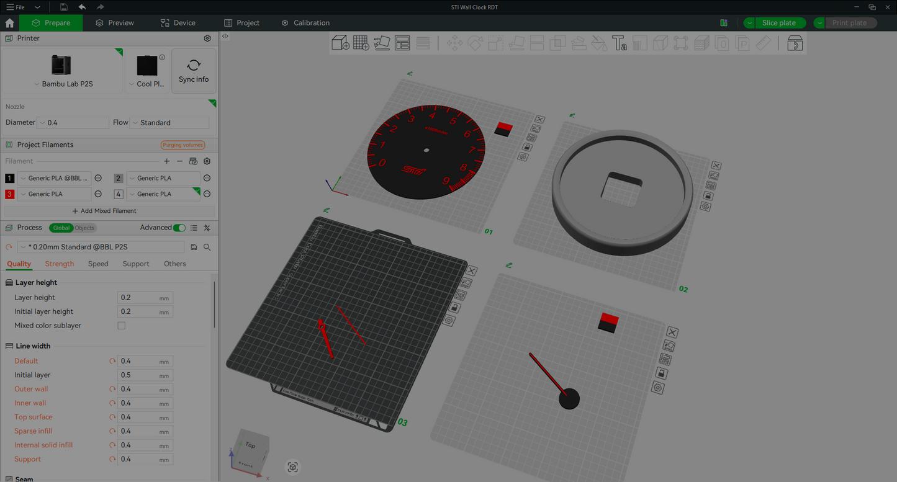
Task: Open filament 3 Generic PLA dropdown
Action: tap(55, 194)
